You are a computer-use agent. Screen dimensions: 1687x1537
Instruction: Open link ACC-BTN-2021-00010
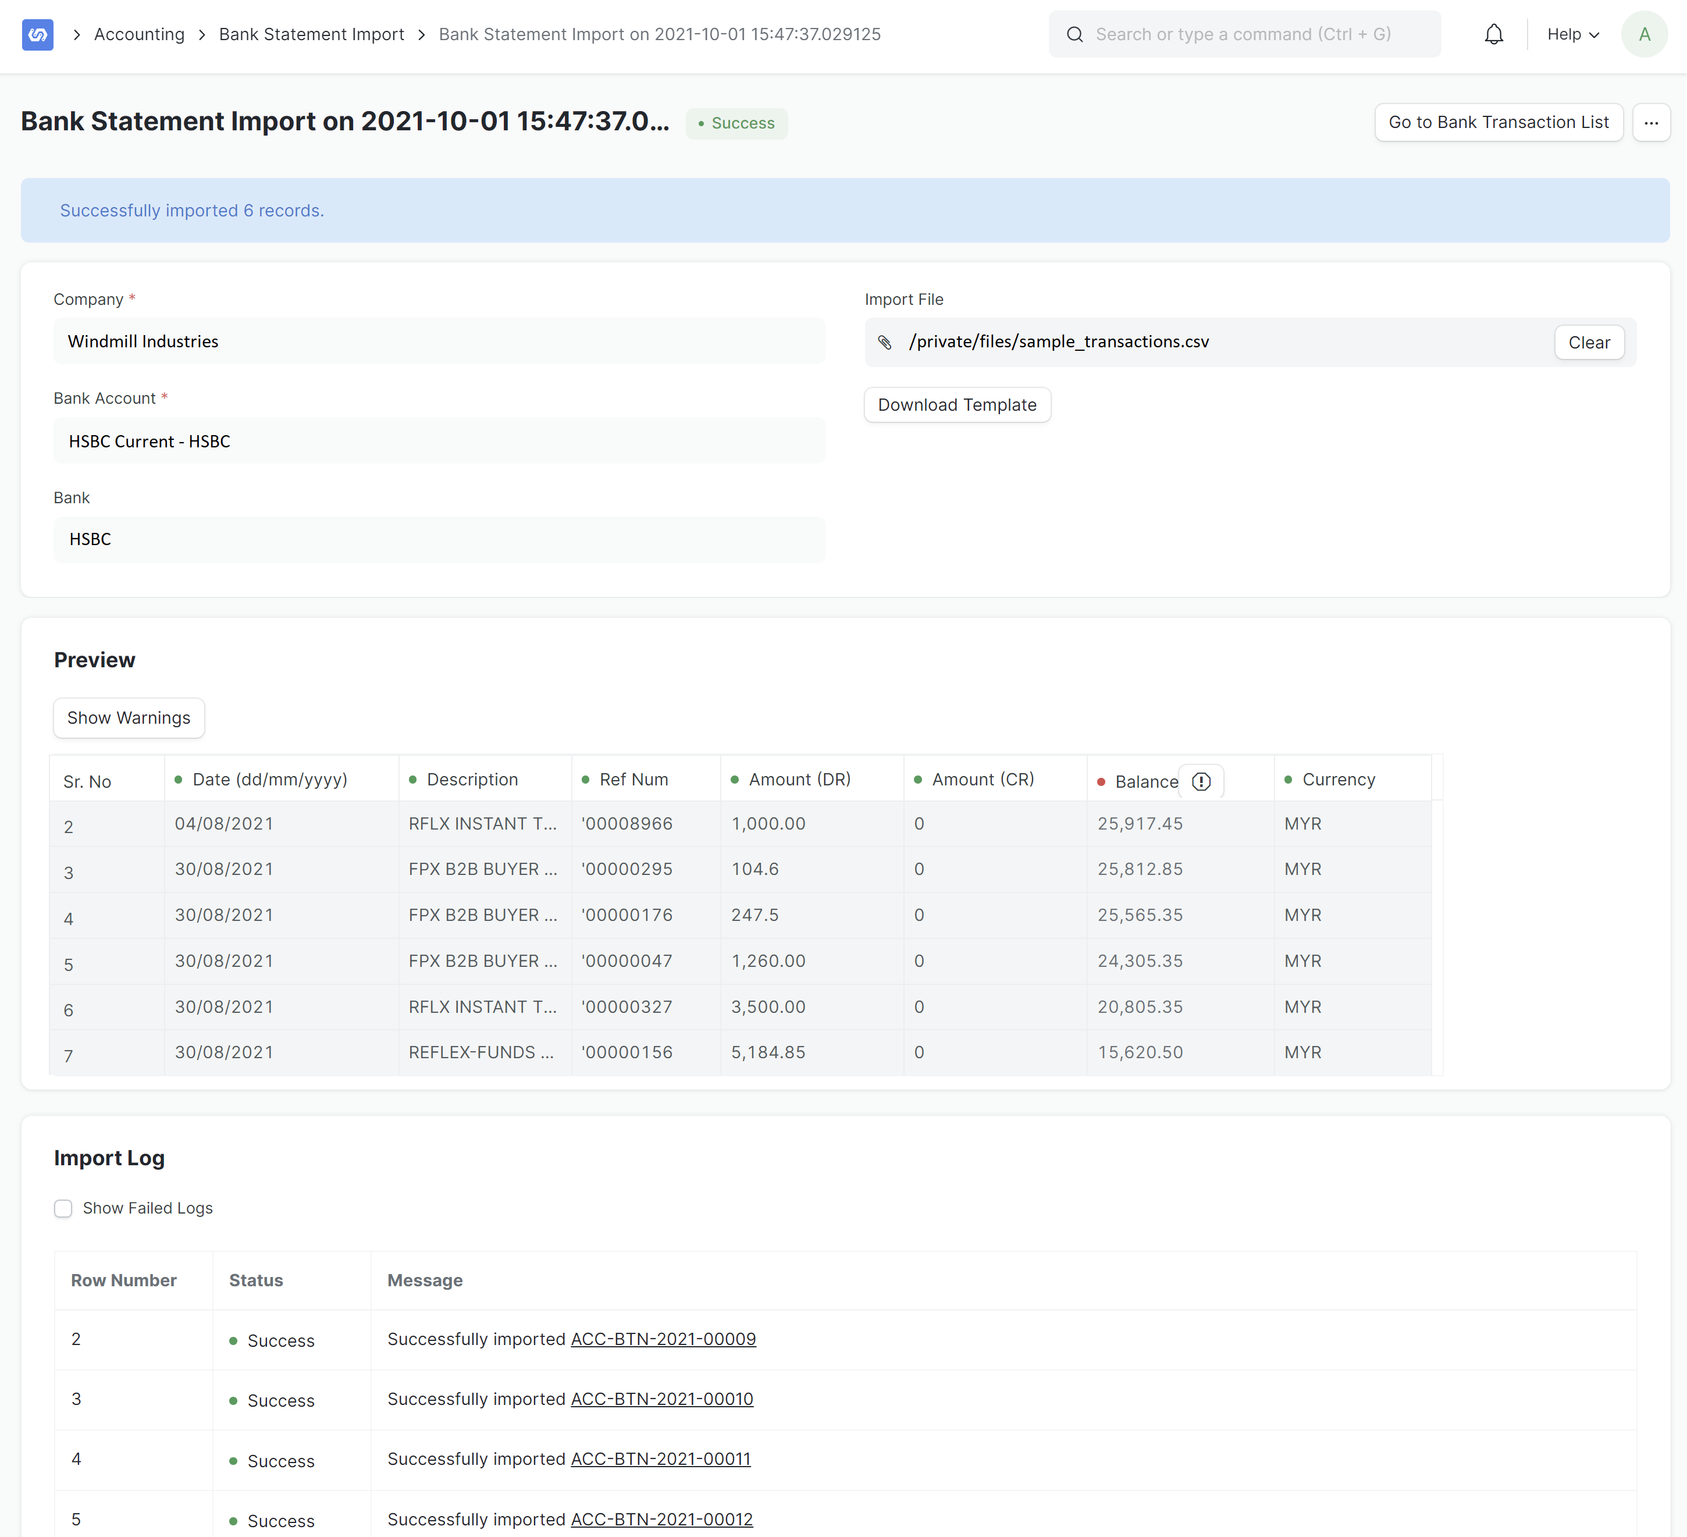tap(662, 1399)
